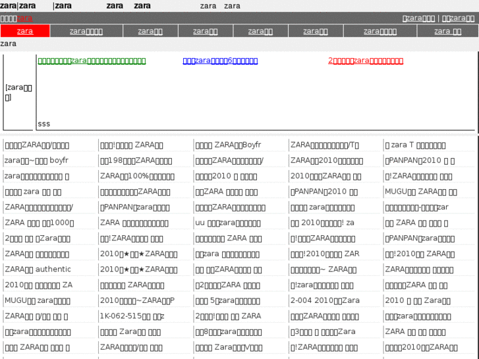Open listing ending with 'ZARA Boyfr'

pos(228,145)
